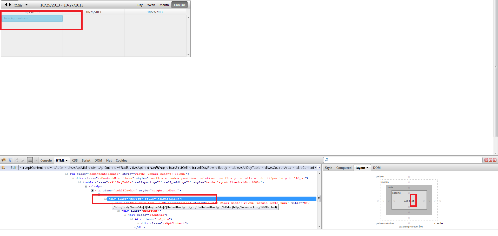
Task: Select the Timeline view button
Action: pyautogui.click(x=180, y=5)
